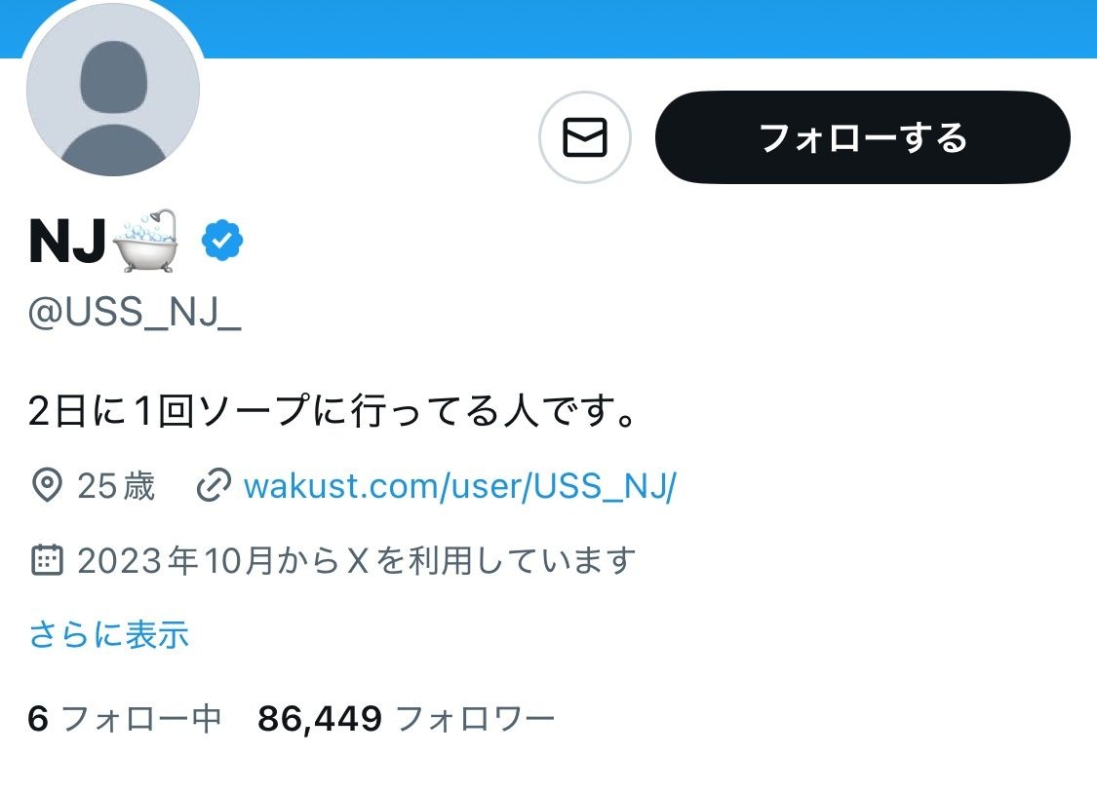Open the default profile avatar picture

pos(113,90)
